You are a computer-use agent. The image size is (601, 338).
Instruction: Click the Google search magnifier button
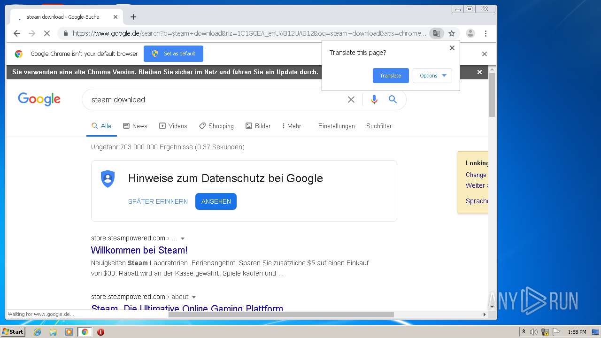pos(393,100)
